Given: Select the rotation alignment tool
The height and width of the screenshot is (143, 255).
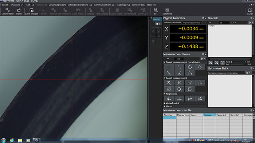Looking at the screenshot, I should [x=200, y=99].
